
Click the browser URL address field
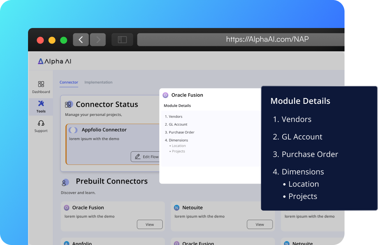pyautogui.click(x=241, y=40)
